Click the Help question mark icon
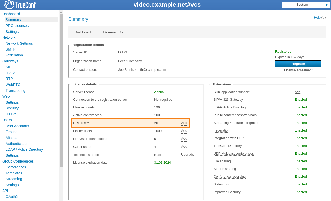Viewport: 331px width, 201px height. (324, 18)
